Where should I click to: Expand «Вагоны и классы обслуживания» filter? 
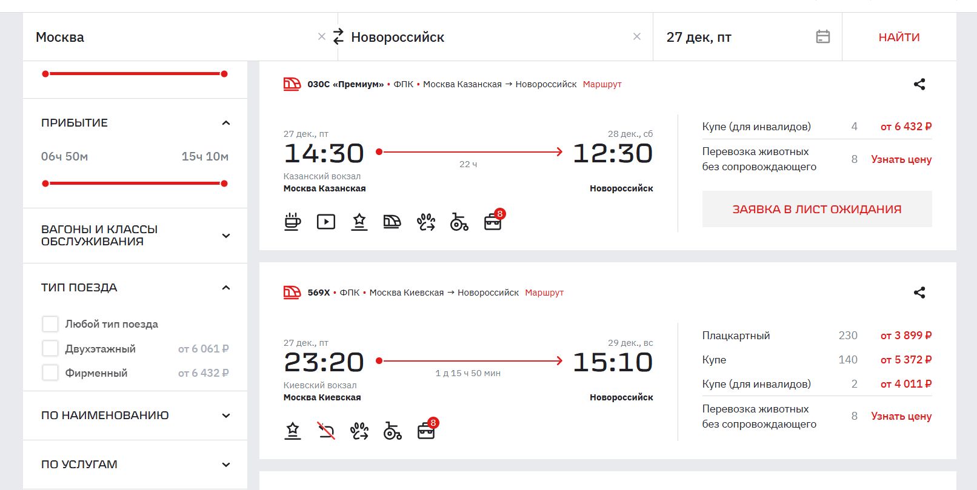pos(226,236)
